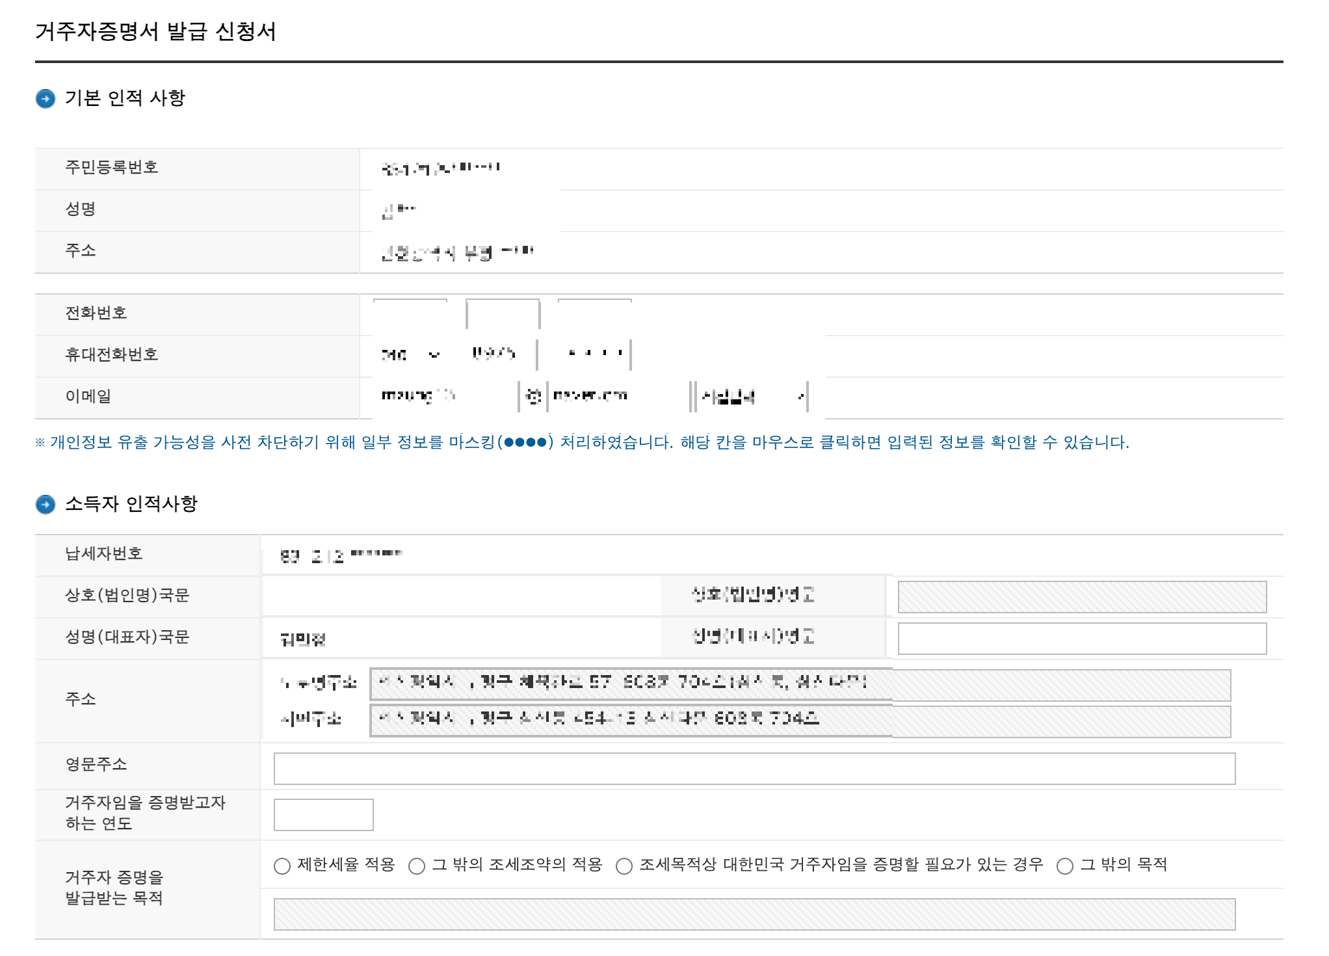Image resolution: width=1329 pixels, height=956 pixels.
Task: Select the 그 밖의 목적 radio button
Action: [1064, 866]
